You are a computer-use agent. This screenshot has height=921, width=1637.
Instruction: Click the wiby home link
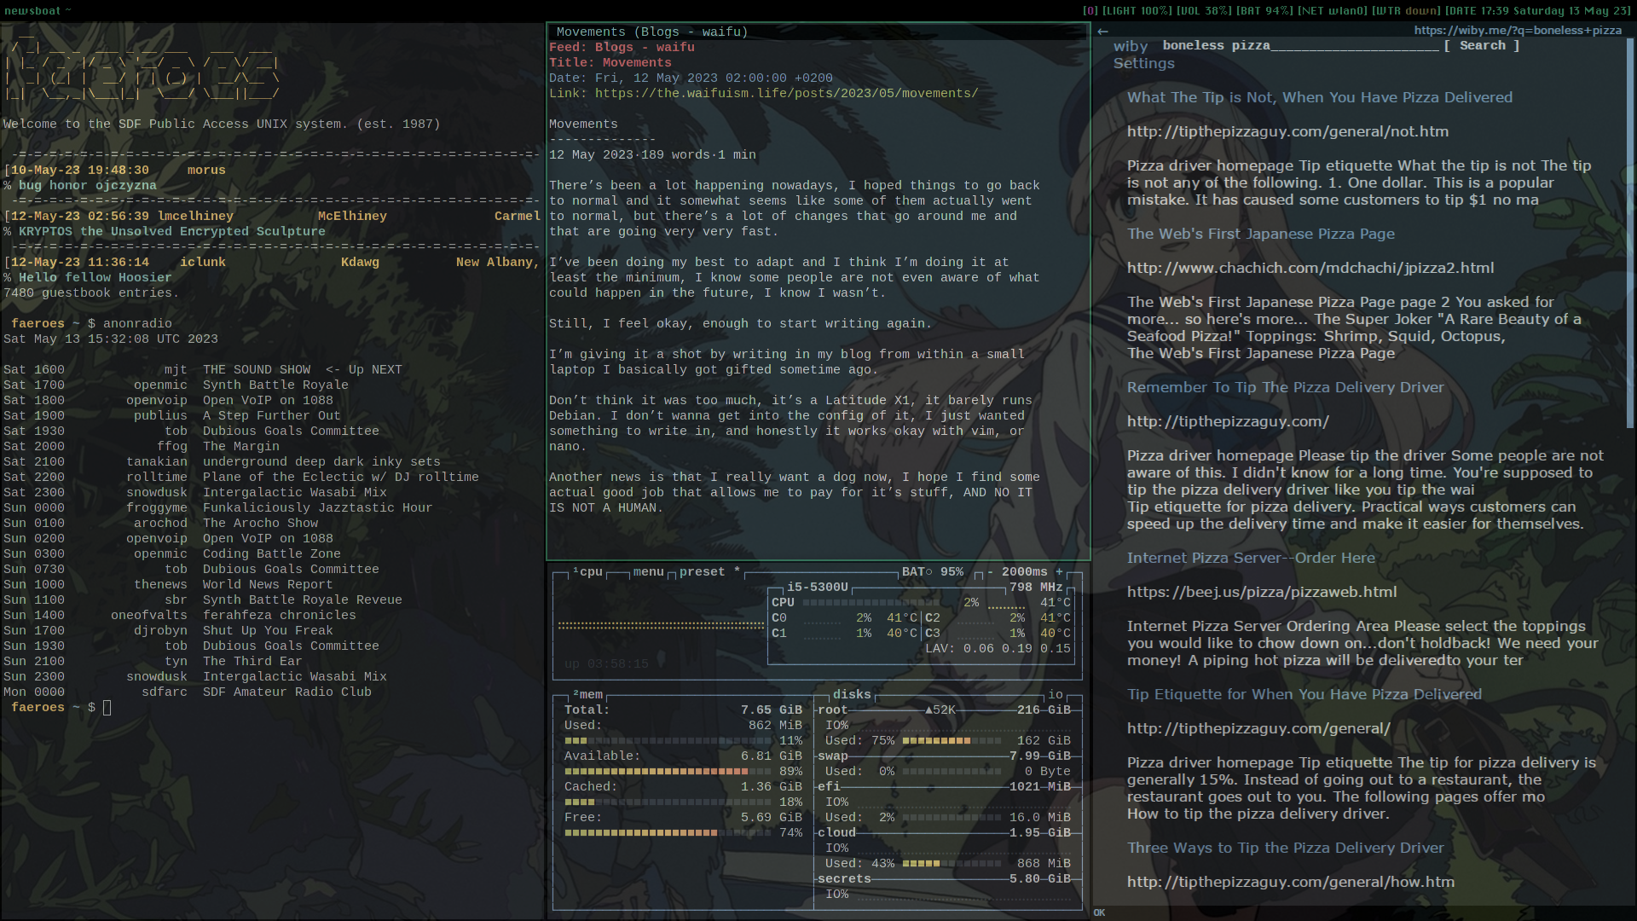(x=1131, y=47)
